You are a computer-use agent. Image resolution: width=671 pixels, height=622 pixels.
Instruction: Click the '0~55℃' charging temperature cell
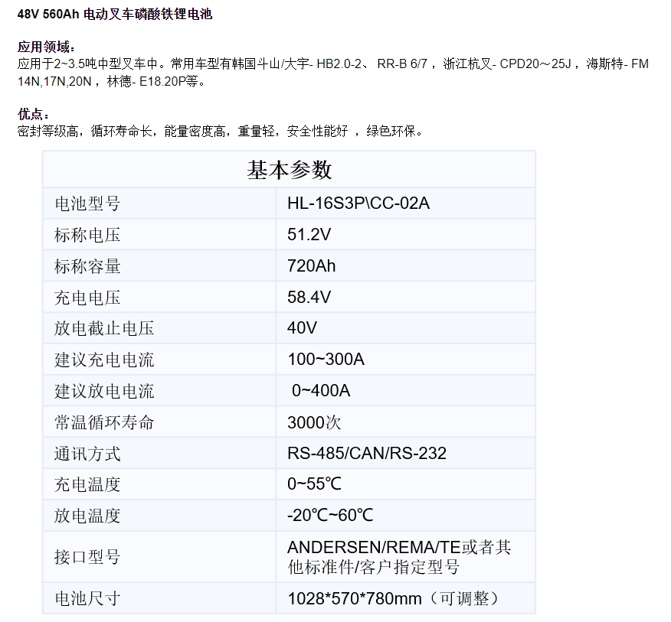coord(314,485)
